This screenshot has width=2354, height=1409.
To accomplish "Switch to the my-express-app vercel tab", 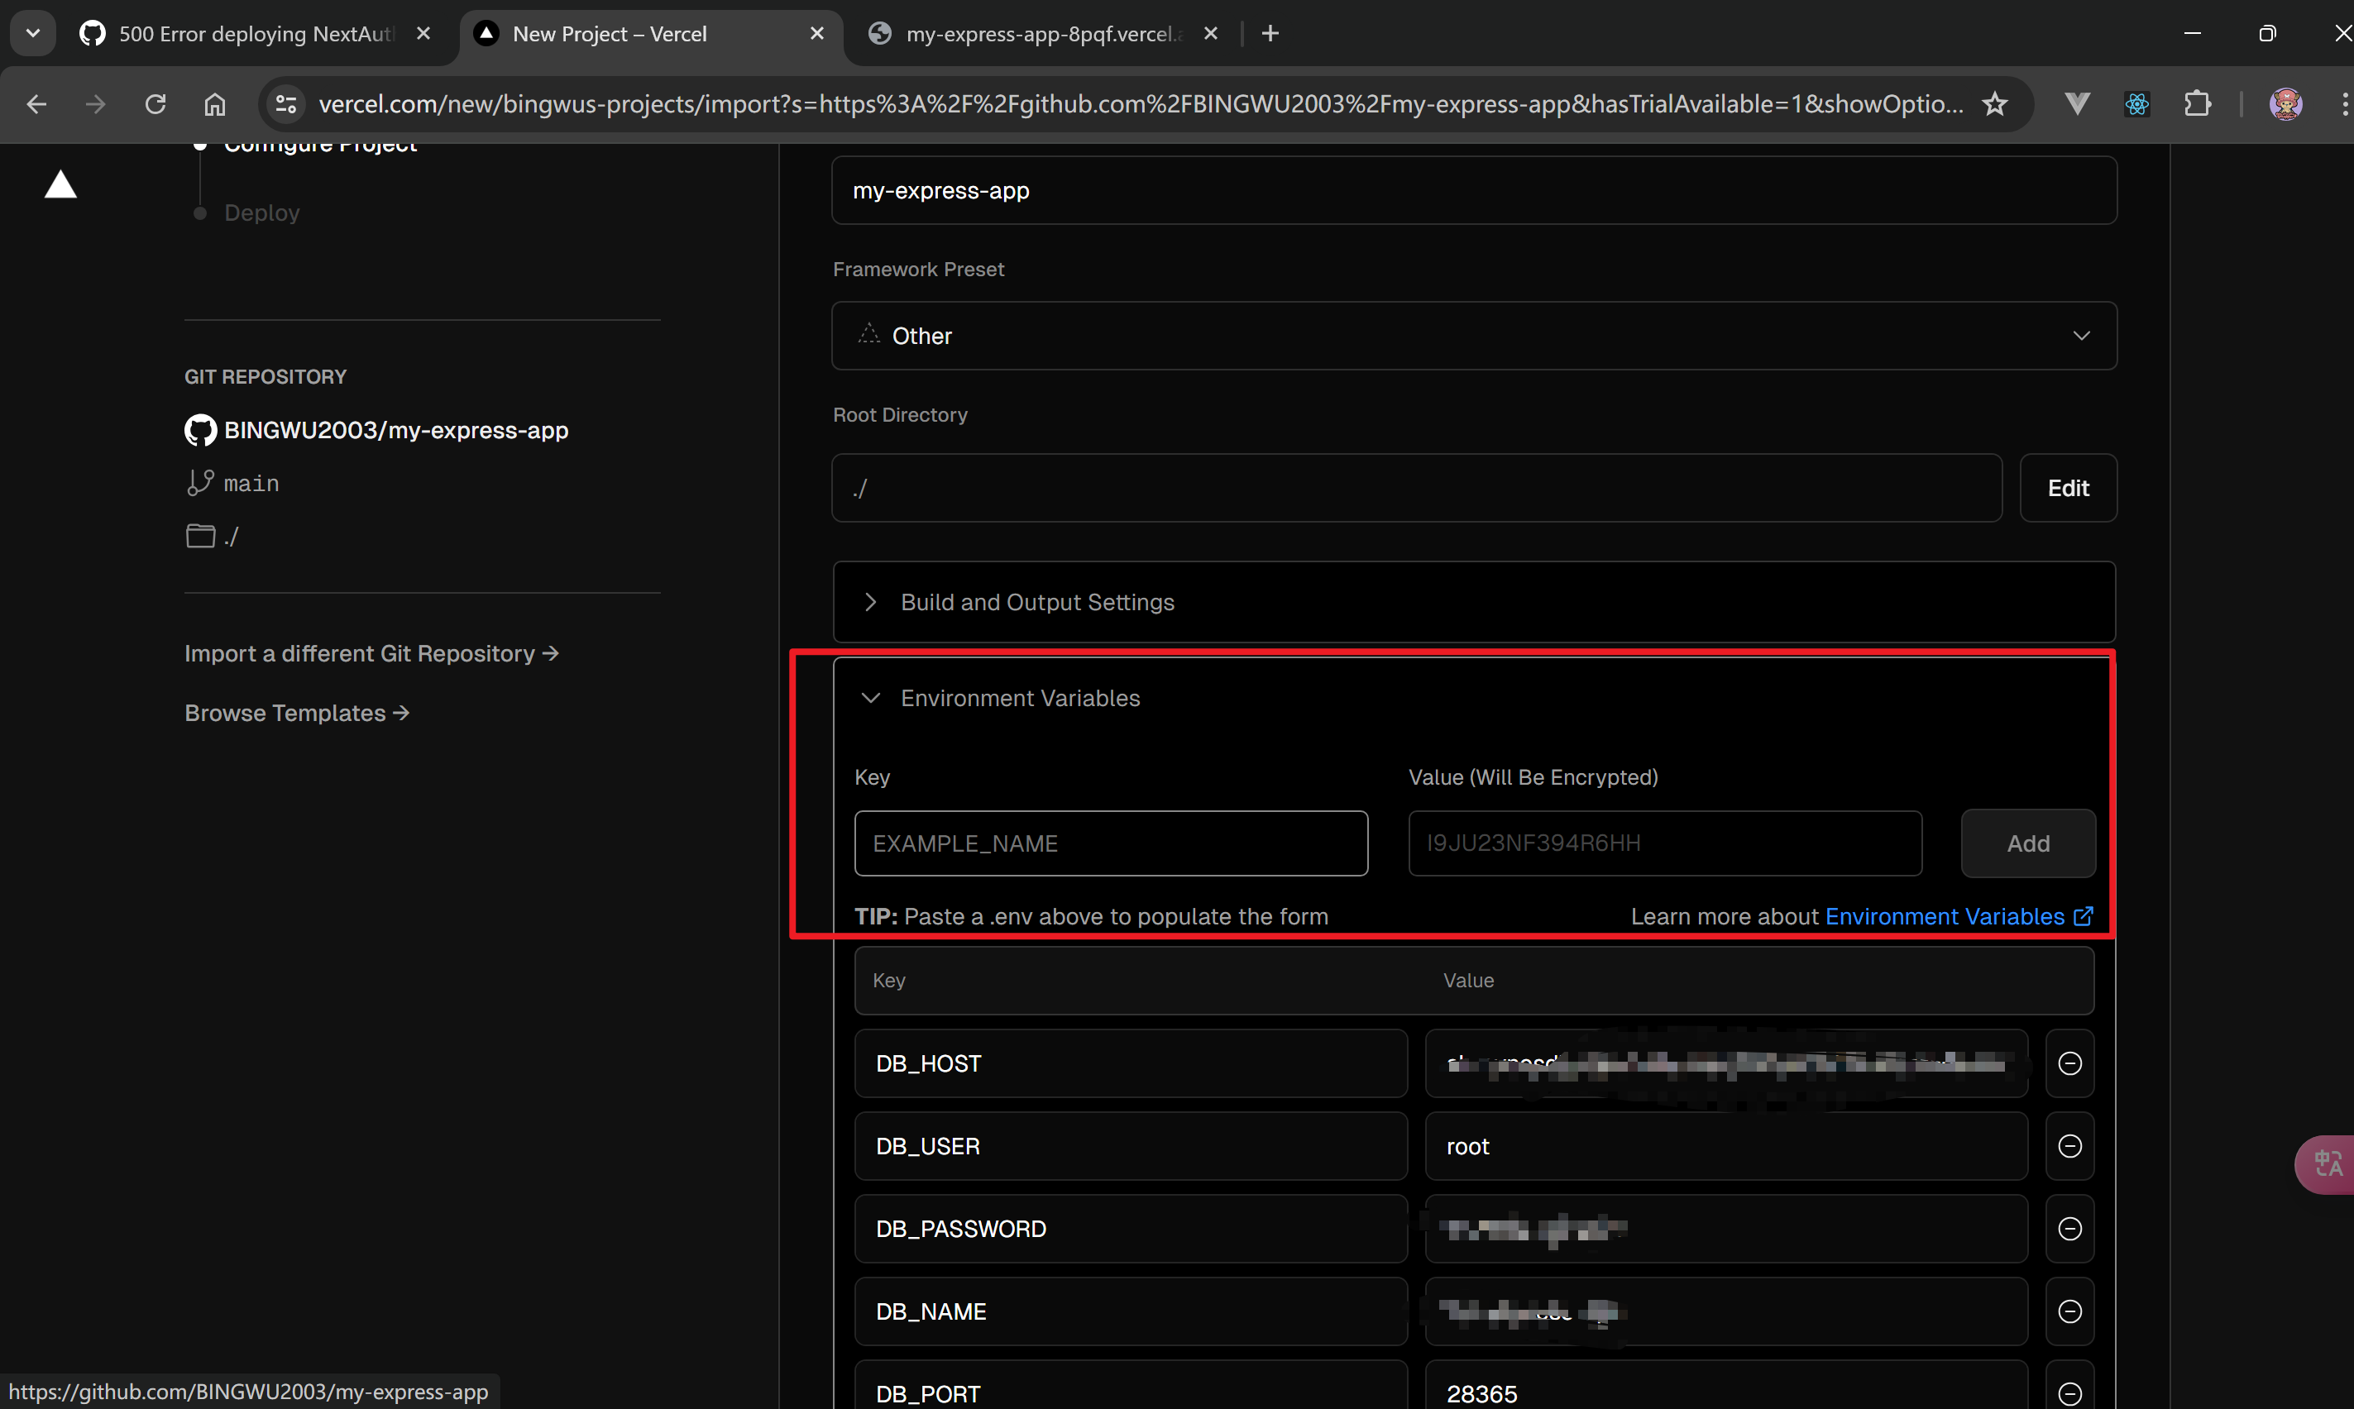I will pos(1043,34).
